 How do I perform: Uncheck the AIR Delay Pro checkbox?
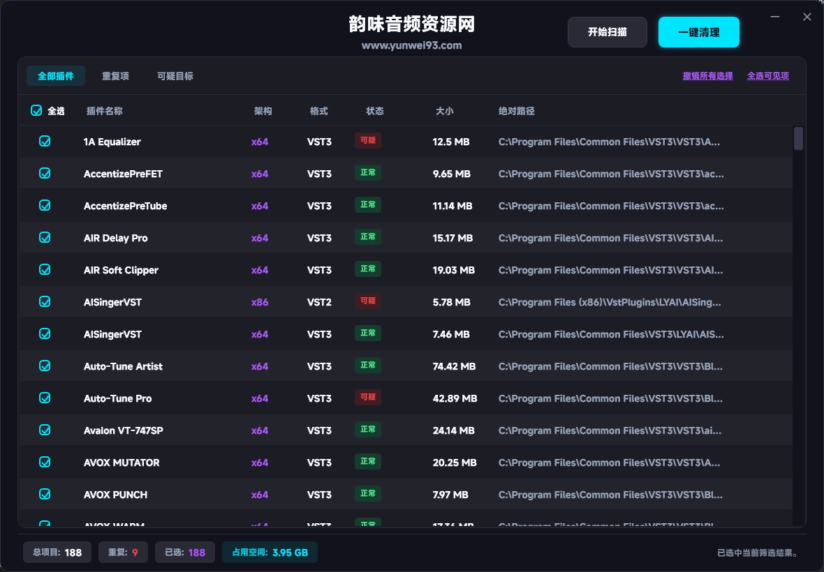(45, 237)
